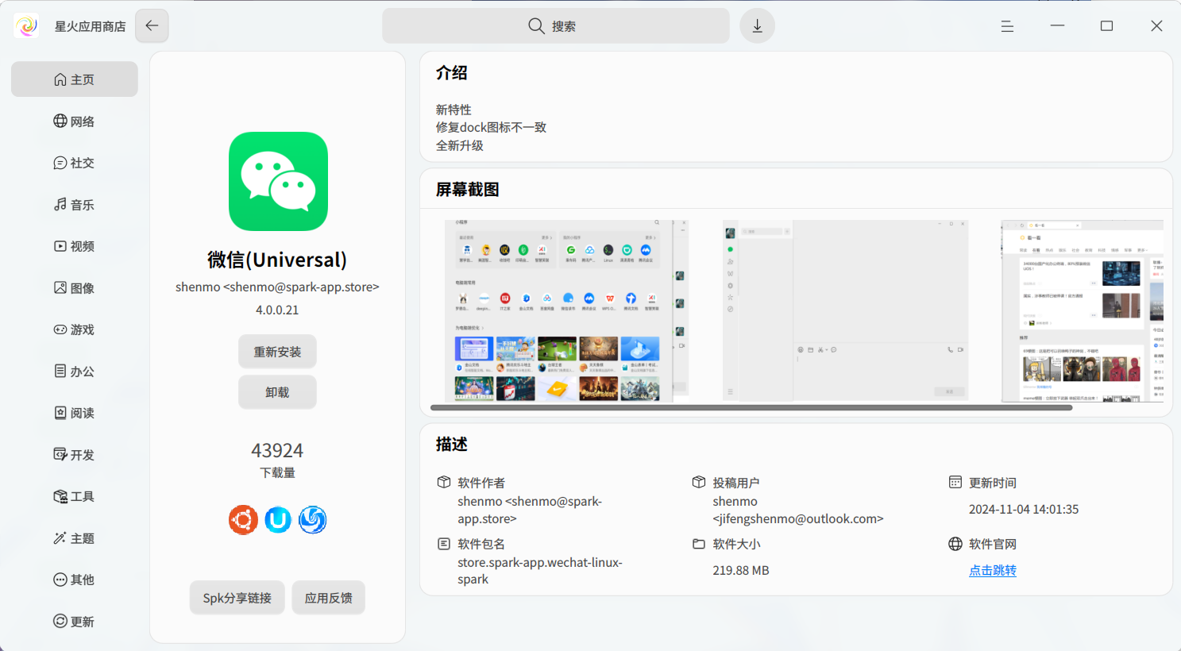Go back using the arrow button
Screen dimensions: 1181x651
click(x=152, y=26)
